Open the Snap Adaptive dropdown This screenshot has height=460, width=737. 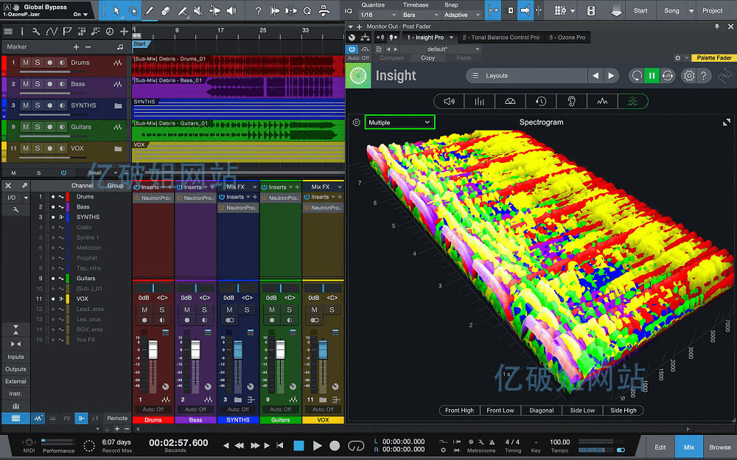point(462,15)
